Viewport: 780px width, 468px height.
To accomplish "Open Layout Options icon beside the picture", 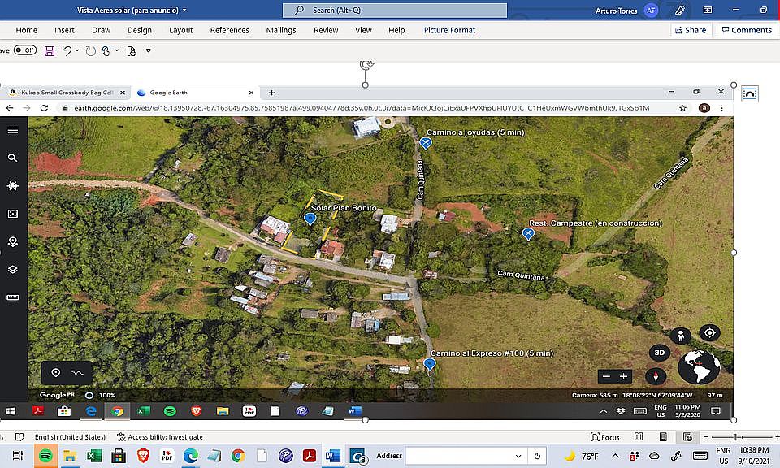I will [750, 93].
